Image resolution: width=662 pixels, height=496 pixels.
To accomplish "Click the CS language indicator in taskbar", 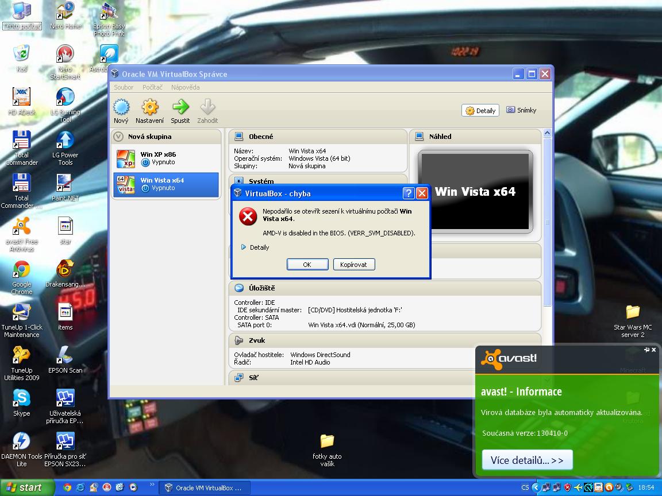I will pos(525,487).
